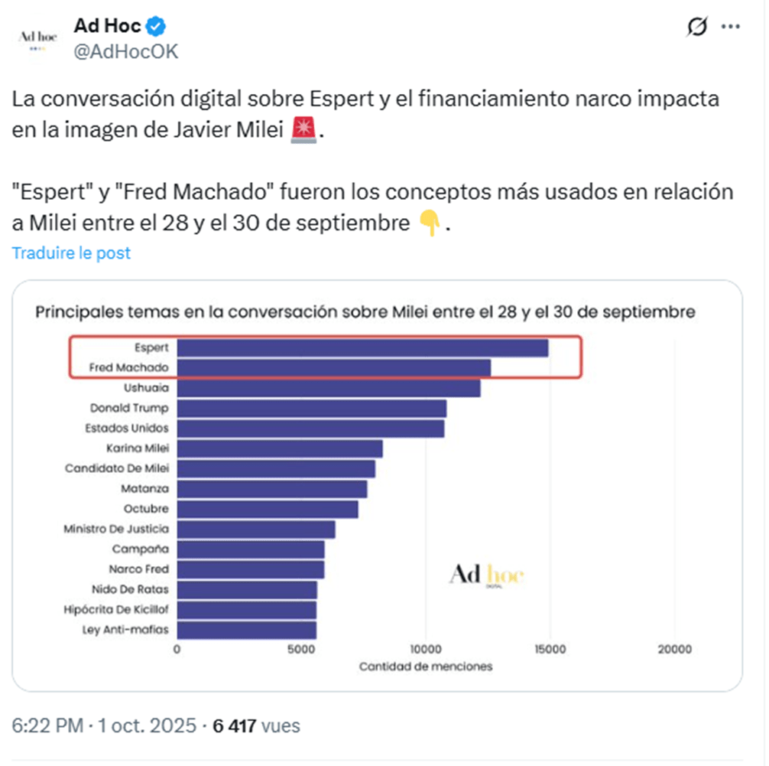
Task: Select the Donald Trump bar
Action: click(x=312, y=408)
